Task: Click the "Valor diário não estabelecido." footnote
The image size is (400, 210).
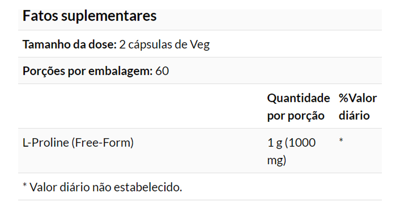Action: 106,187
